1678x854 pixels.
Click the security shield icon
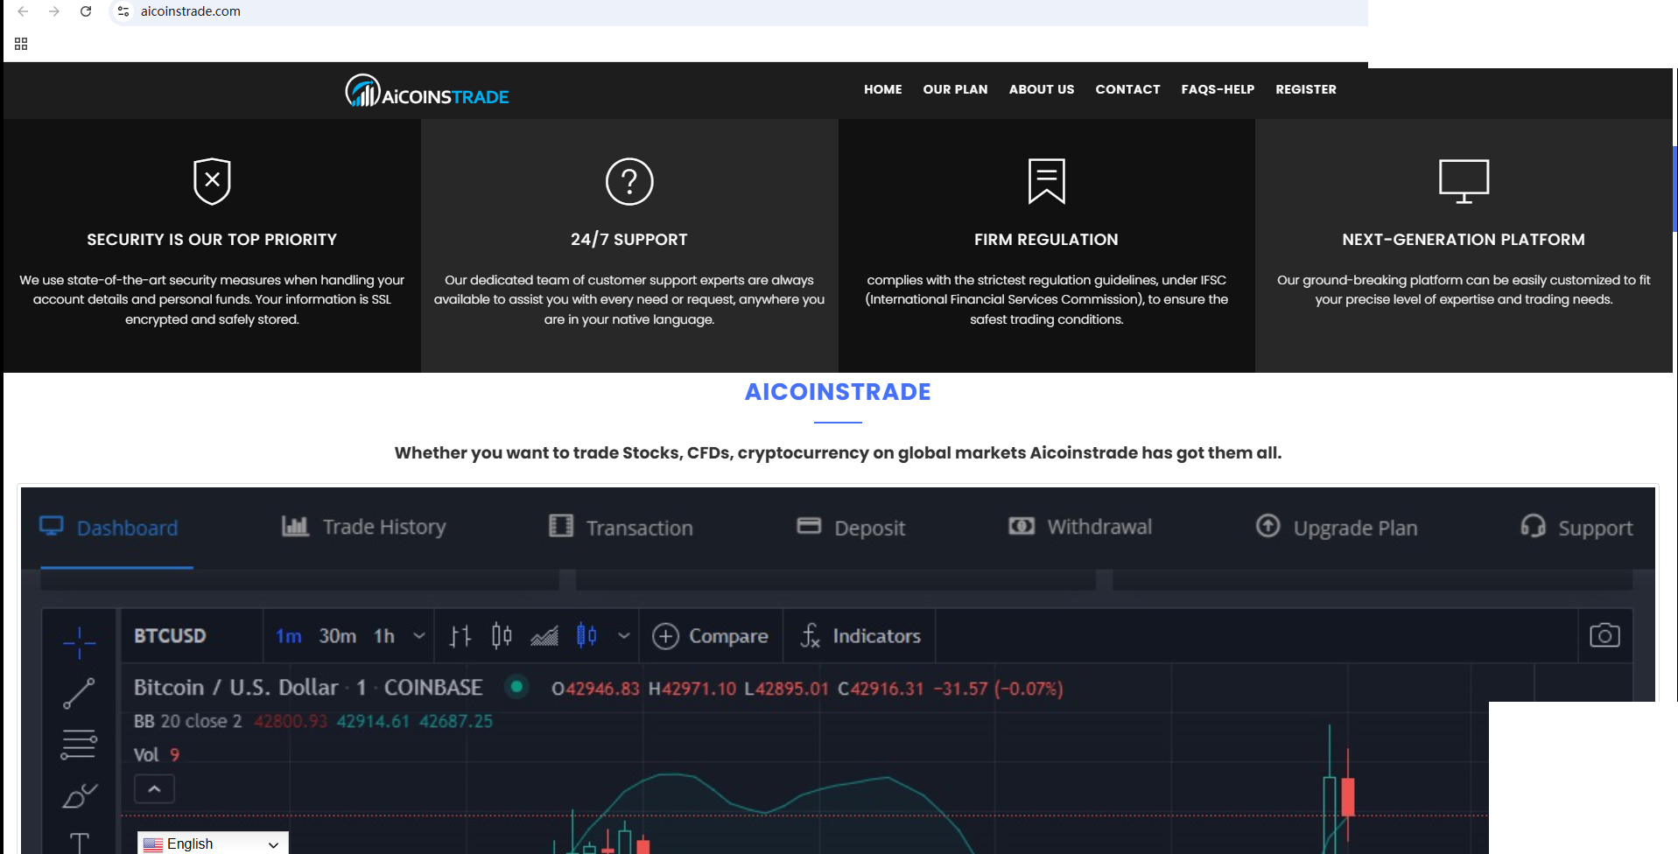point(212,181)
